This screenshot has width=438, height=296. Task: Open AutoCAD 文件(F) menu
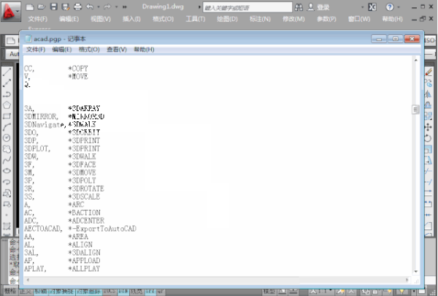coord(38,19)
